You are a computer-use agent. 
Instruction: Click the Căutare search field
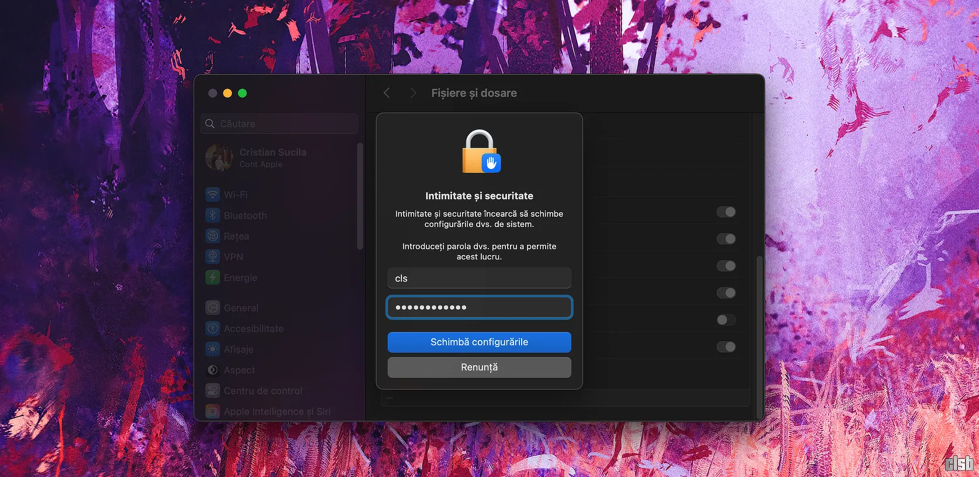tap(280, 124)
